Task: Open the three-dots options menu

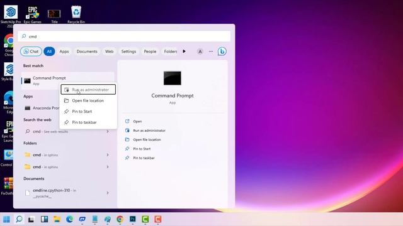Action: tap(211, 51)
